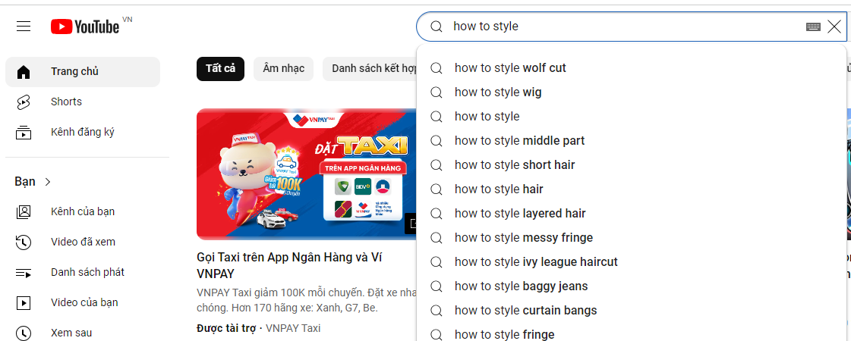Open Danh sách phát playlists

click(83, 272)
